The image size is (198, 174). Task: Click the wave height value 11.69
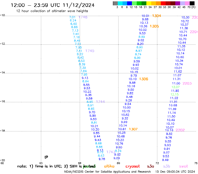(172, 109)
